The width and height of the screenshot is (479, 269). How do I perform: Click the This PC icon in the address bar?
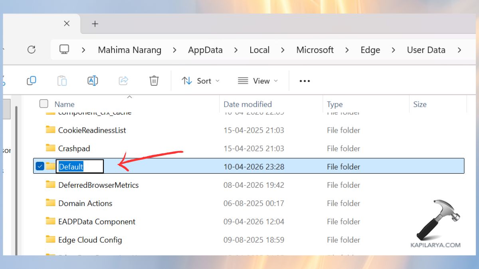click(x=64, y=50)
